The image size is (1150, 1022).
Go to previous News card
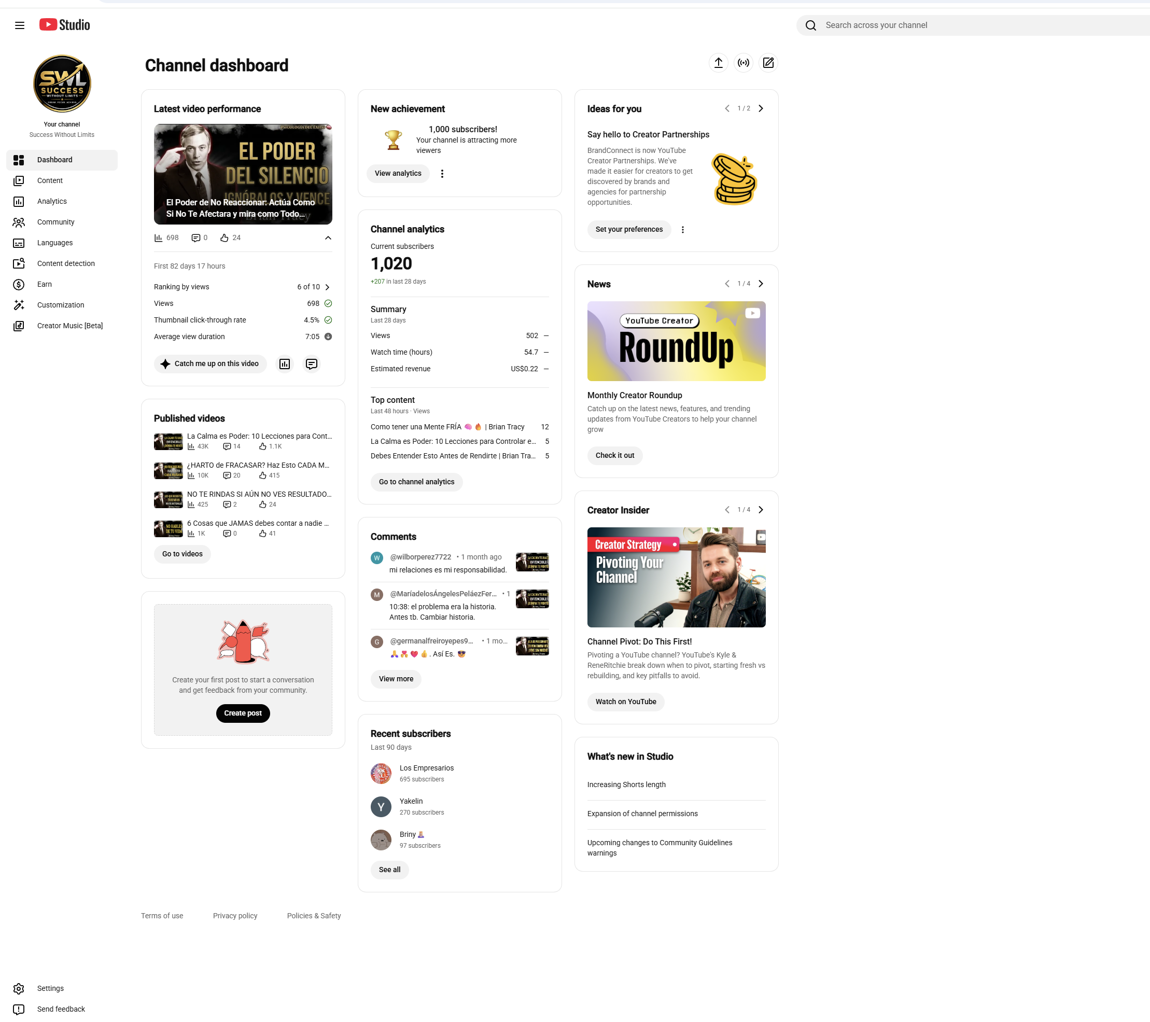[727, 284]
